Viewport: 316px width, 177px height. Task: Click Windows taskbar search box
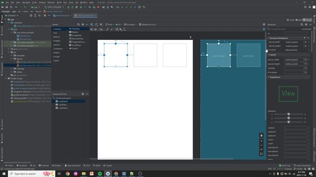32,174
